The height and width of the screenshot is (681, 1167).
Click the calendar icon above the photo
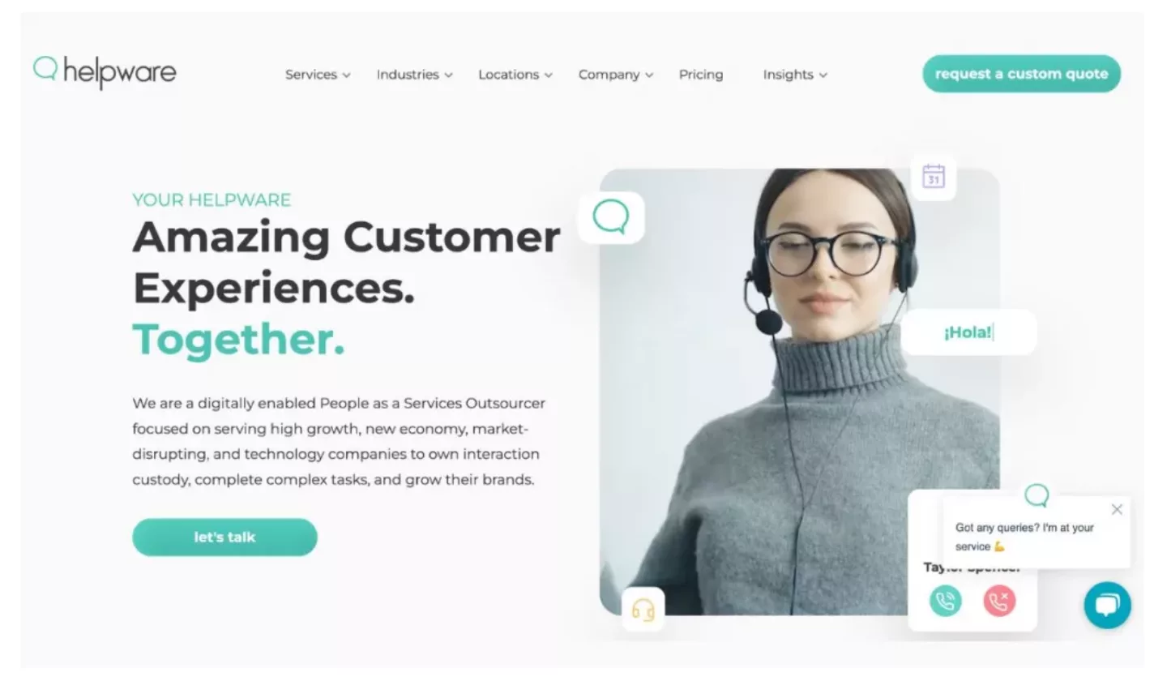coord(934,176)
